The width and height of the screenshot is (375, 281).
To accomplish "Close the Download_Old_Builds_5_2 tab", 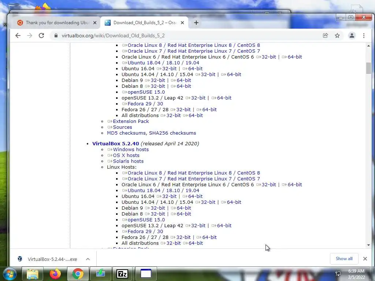I will (x=182, y=23).
